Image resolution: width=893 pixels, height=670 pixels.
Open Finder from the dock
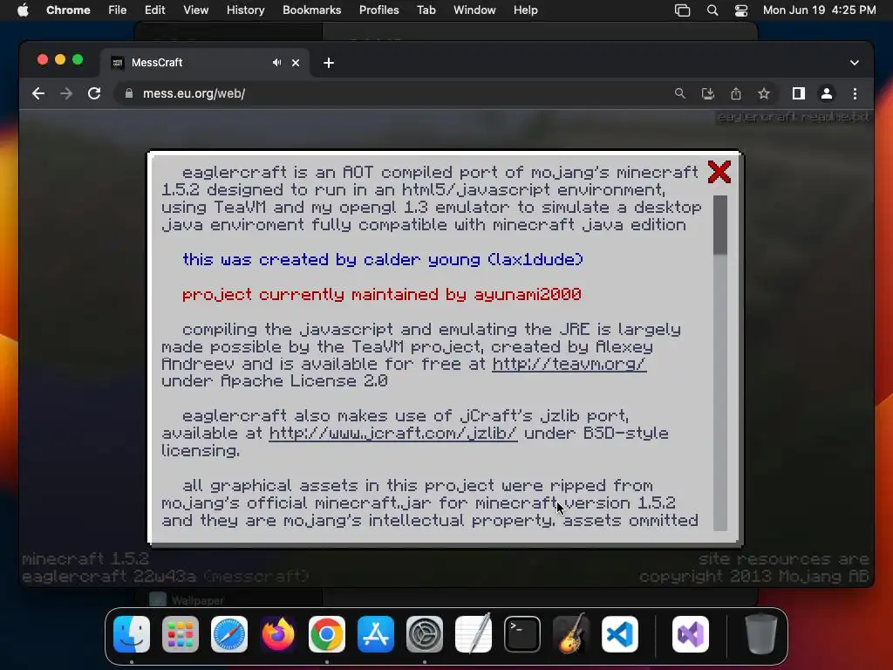click(x=132, y=634)
